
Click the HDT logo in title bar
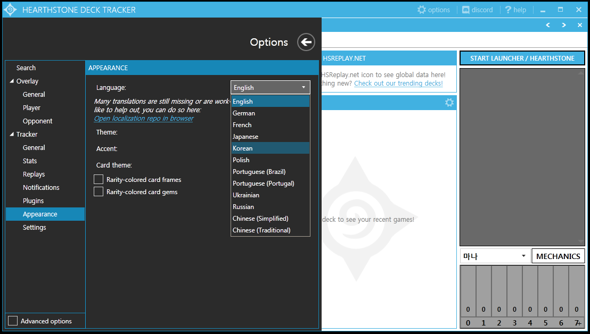coord(10,10)
